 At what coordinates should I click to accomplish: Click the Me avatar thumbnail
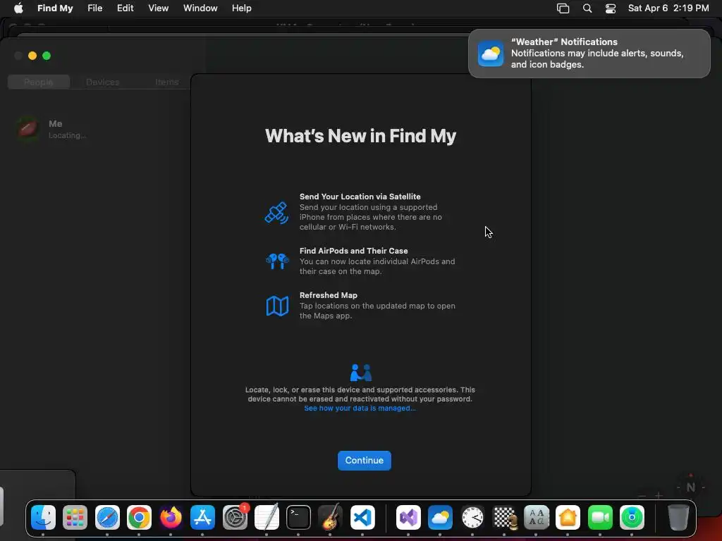[x=28, y=128]
